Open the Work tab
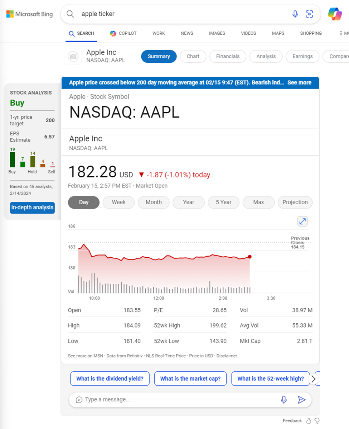This screenshot has width=349, height=429. point(159,33)
